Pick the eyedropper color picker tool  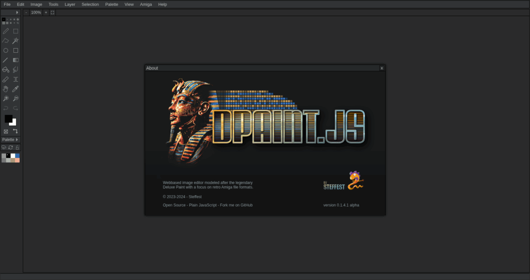[x=16, y=89]
